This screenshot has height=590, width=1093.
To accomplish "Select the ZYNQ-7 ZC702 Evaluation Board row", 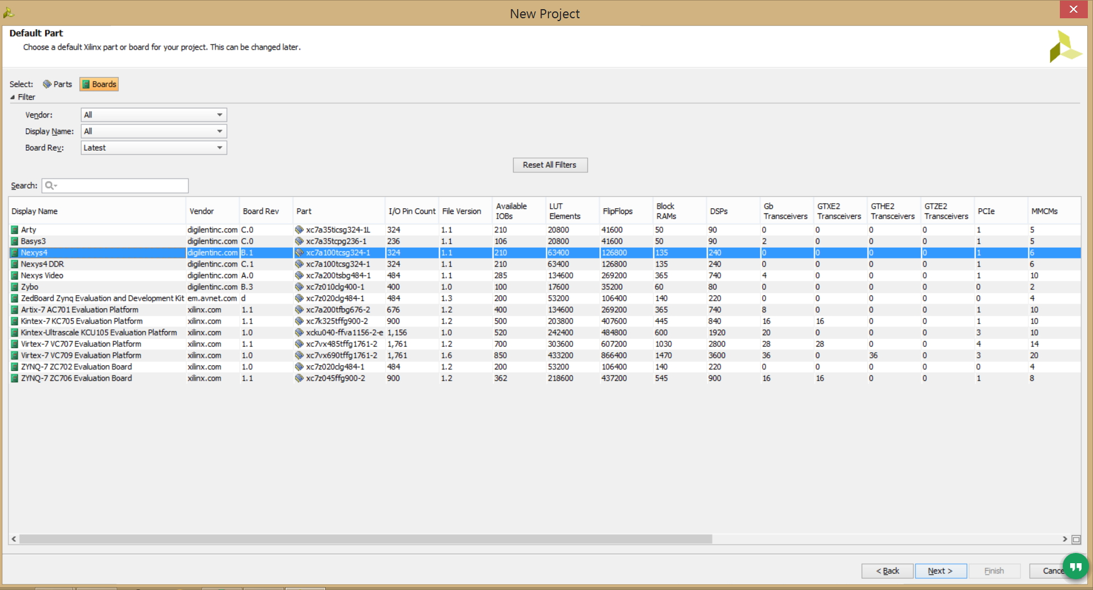I will (x=545, y=367).
